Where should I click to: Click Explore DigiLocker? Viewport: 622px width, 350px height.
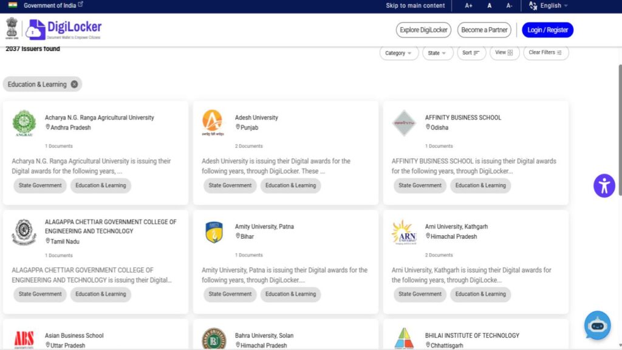(424, 30)
